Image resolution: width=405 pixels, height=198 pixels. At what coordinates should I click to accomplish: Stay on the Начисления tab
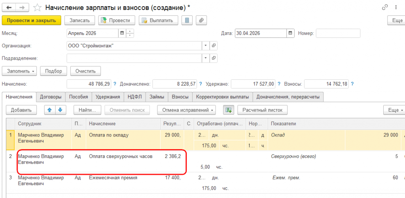tap(19, 97)
